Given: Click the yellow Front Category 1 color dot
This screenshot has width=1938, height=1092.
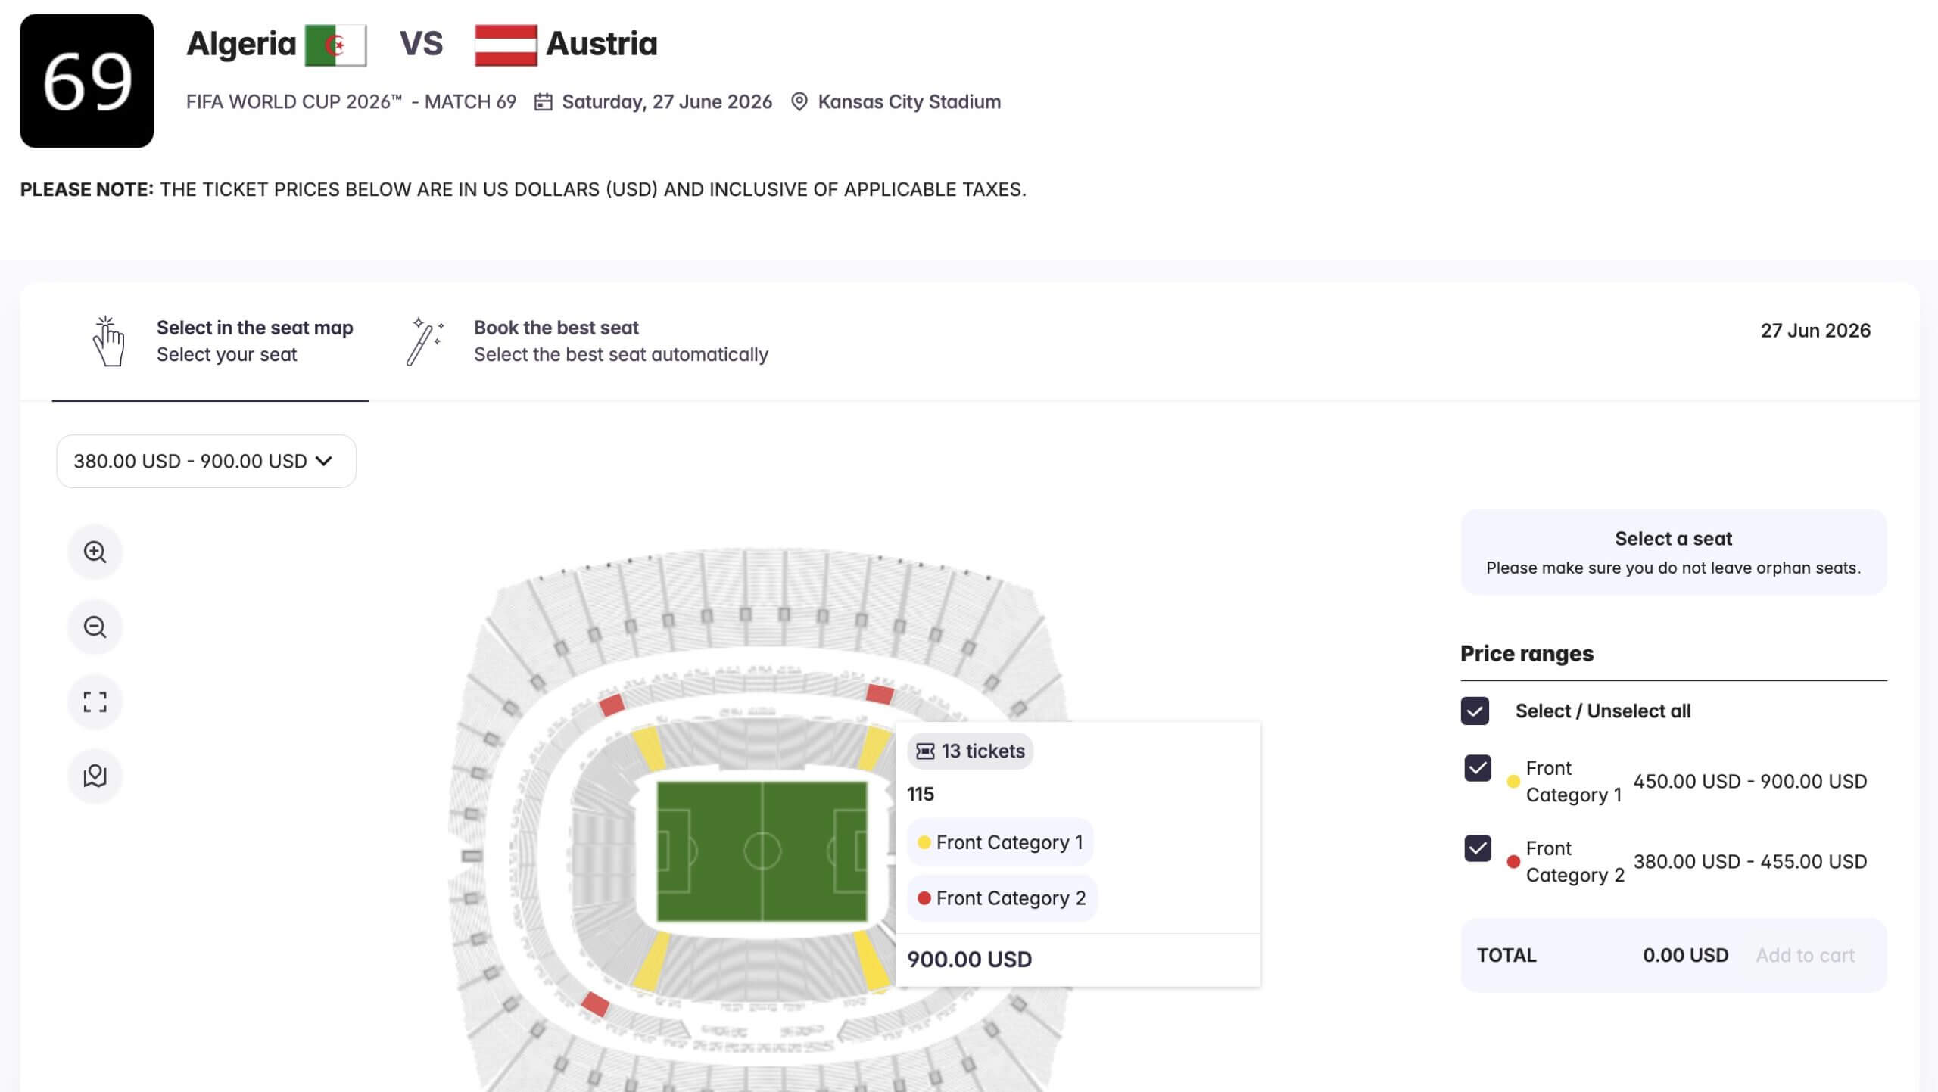Looking at the screenshot, I should [x=925, y=842].
